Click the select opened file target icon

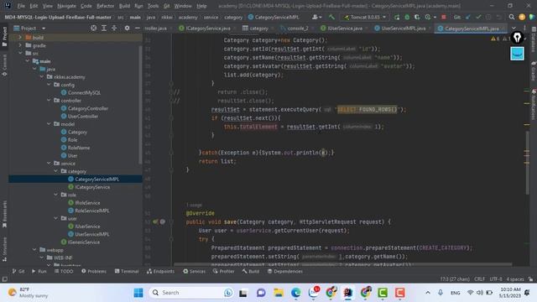pyautogui.click(x=93, y=28)
